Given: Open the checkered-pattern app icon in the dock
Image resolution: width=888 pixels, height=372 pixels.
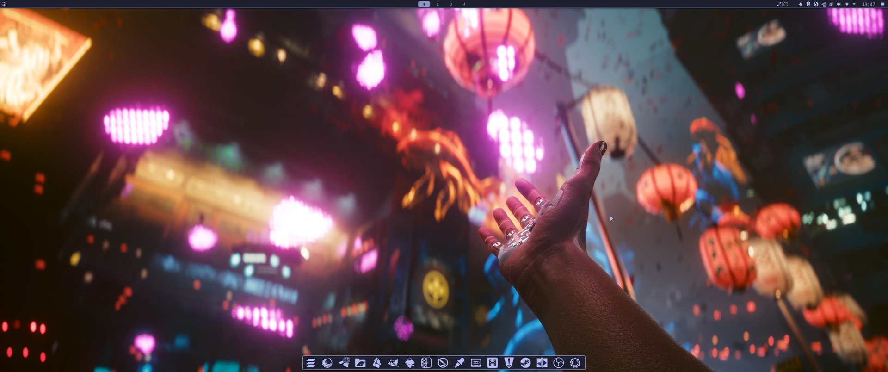Looking at the screenshot, I should (x=426, y=363).
